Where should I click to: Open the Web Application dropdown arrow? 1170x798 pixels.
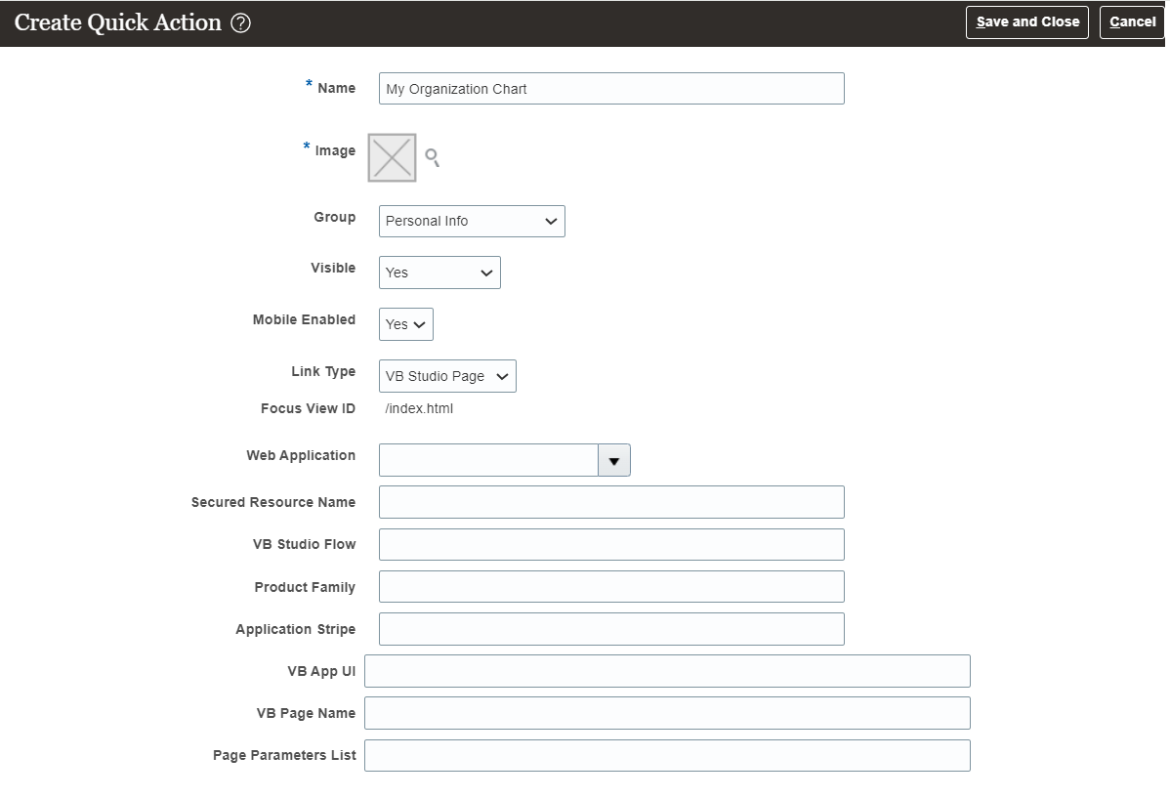tap(614, 459)
